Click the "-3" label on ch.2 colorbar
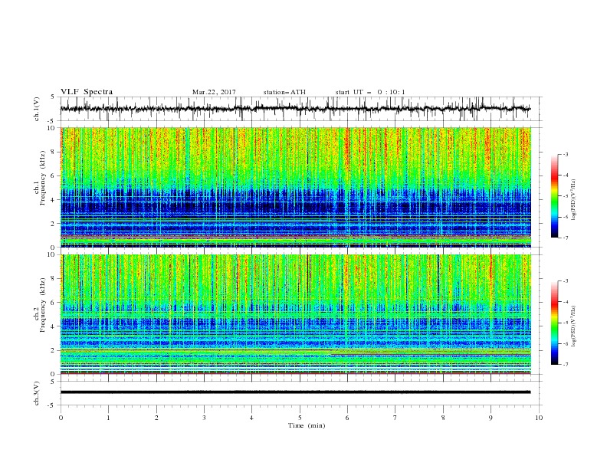The width and height of the screenshot is (607, 469). [566, 281]
